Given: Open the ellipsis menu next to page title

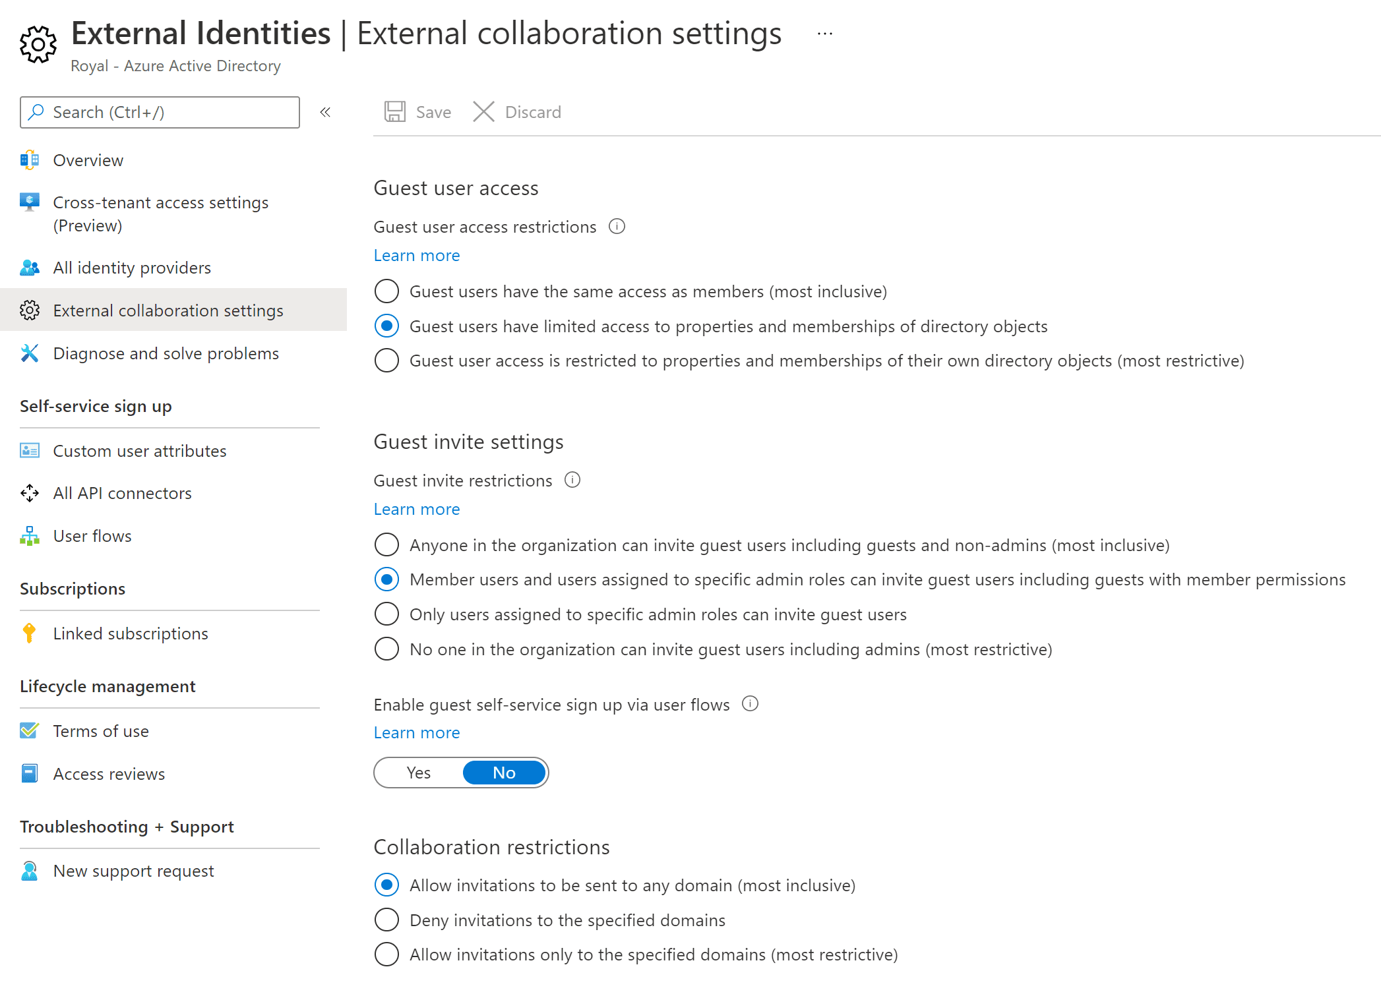Looking at the screenshot, I should pyautogui.click(x=824, y=34).
